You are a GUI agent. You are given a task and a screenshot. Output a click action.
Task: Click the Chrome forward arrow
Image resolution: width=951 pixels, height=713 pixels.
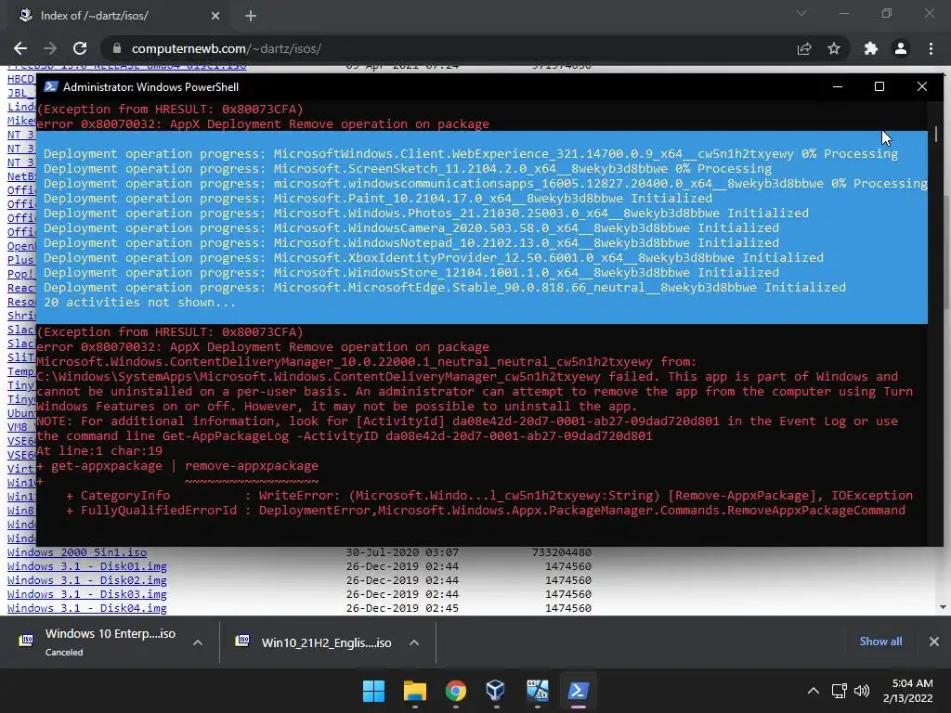tap(50, 48)
